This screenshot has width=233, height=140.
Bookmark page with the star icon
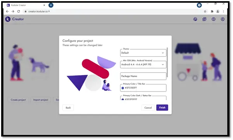click(x=205, y=11)
